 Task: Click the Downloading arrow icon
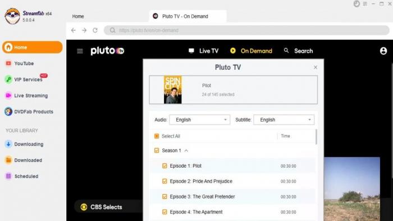click(x=8, y=144)
